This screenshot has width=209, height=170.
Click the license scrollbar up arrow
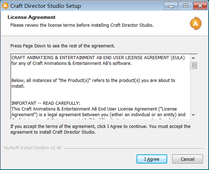pyautogui.click(x=193, y=58)
